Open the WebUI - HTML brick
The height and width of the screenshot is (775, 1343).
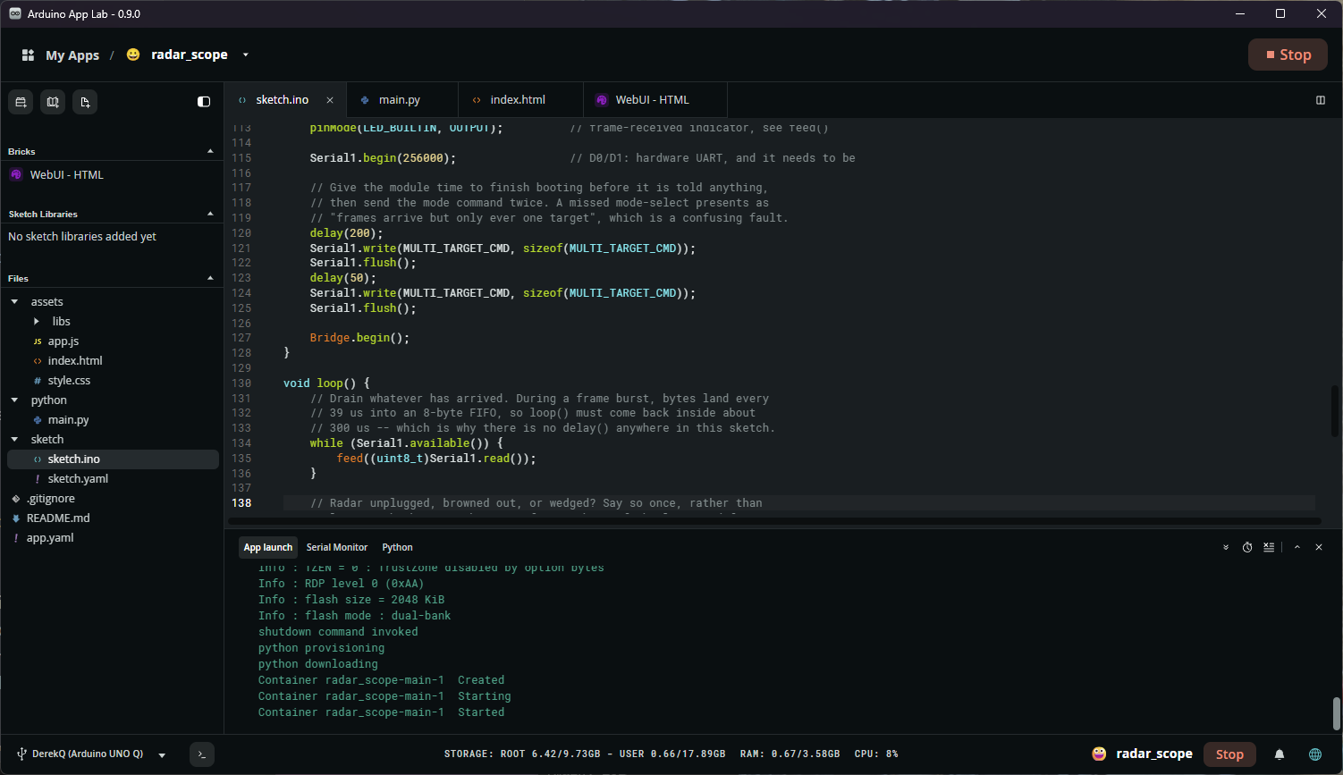coord(67,175)
